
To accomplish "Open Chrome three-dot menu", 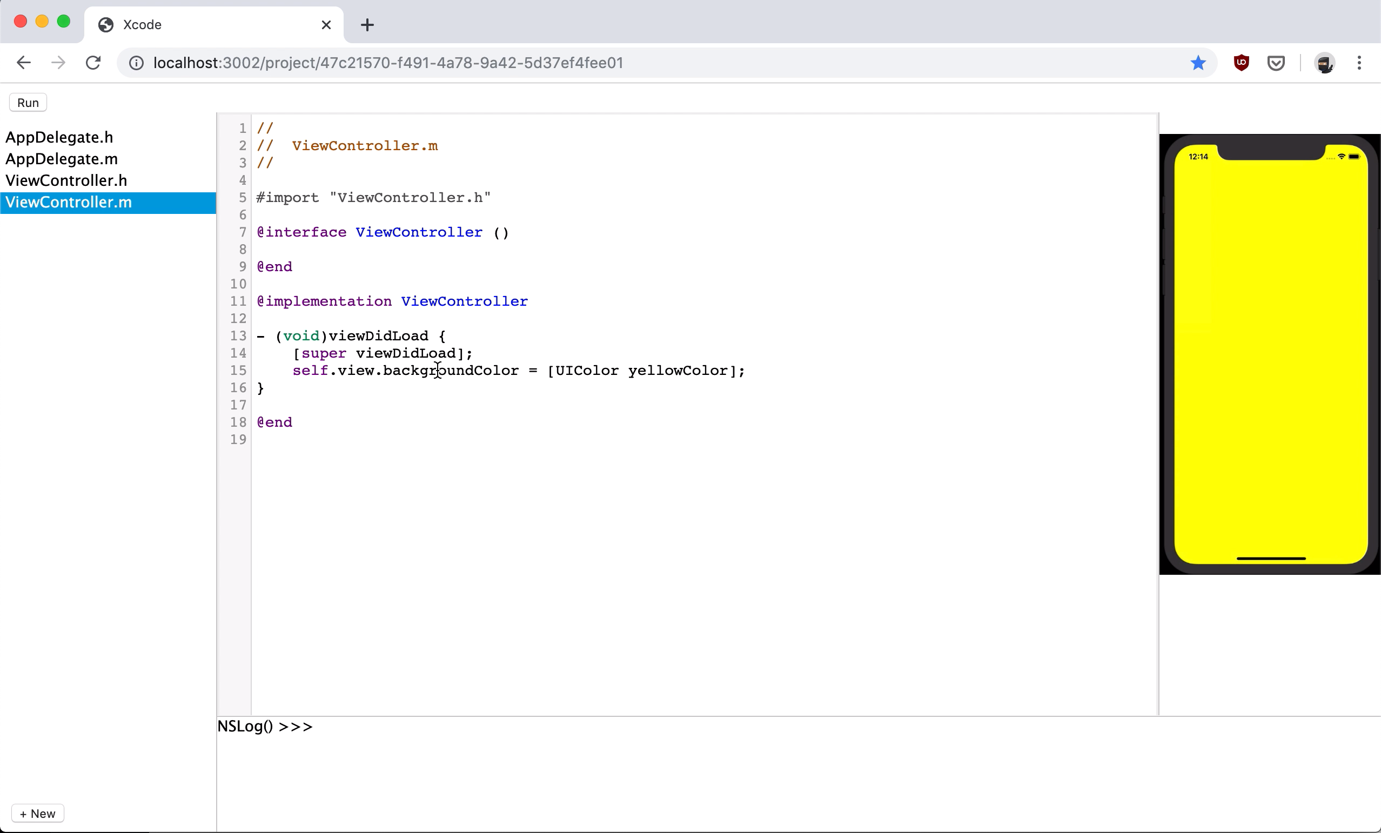I will coord(1359,63).
